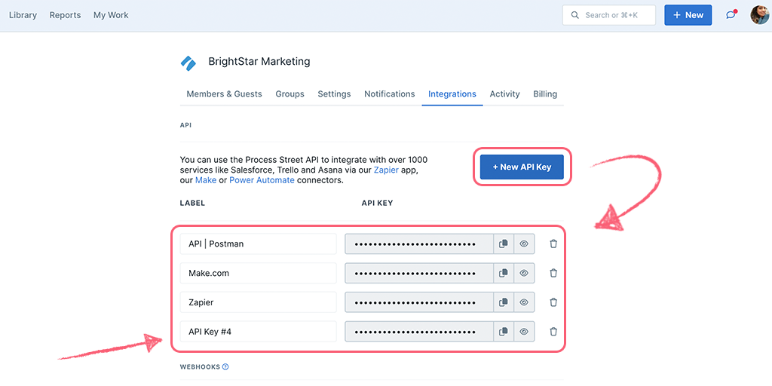Screen dimensions: 772x386
Task: Open the Reports page
Action: coord(65,15)
